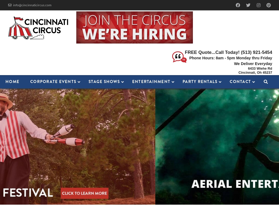This screenshot has width=279, height=209.
Task: Open the Aerial Entertainment slide
Action: (217, 147)
